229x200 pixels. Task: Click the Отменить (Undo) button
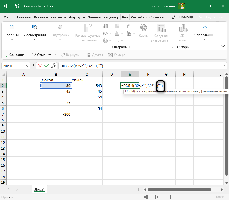click(42, 55)
